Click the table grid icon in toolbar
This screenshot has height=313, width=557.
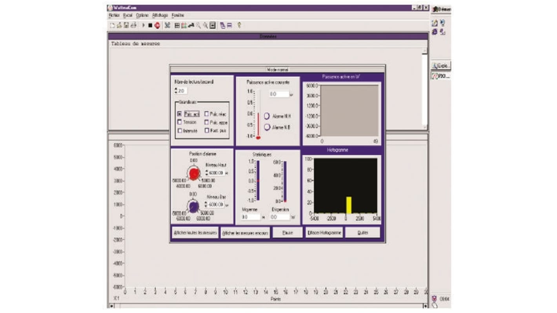(177, 25)
